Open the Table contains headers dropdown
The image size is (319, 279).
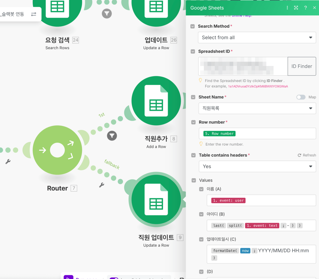click(x=257, y=166)
